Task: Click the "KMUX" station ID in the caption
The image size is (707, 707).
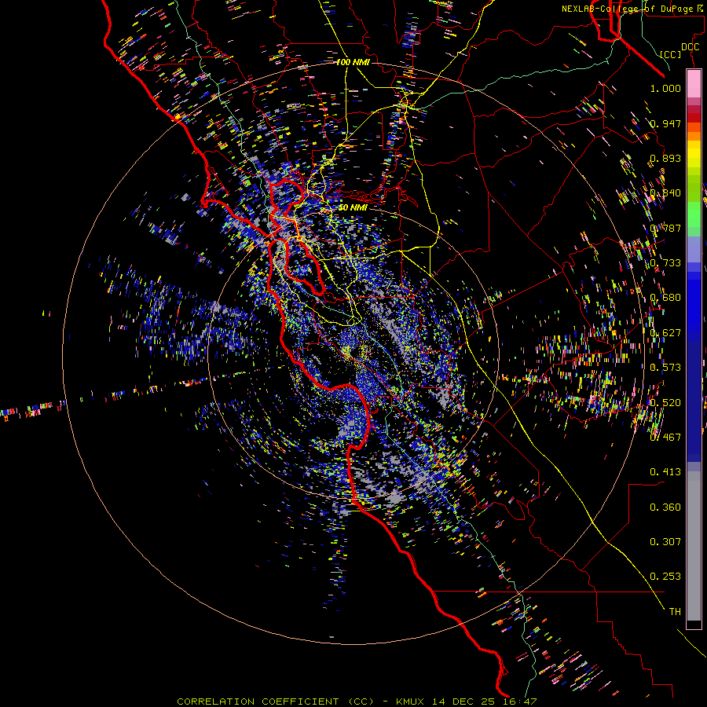Action: [x=410, y=702]
